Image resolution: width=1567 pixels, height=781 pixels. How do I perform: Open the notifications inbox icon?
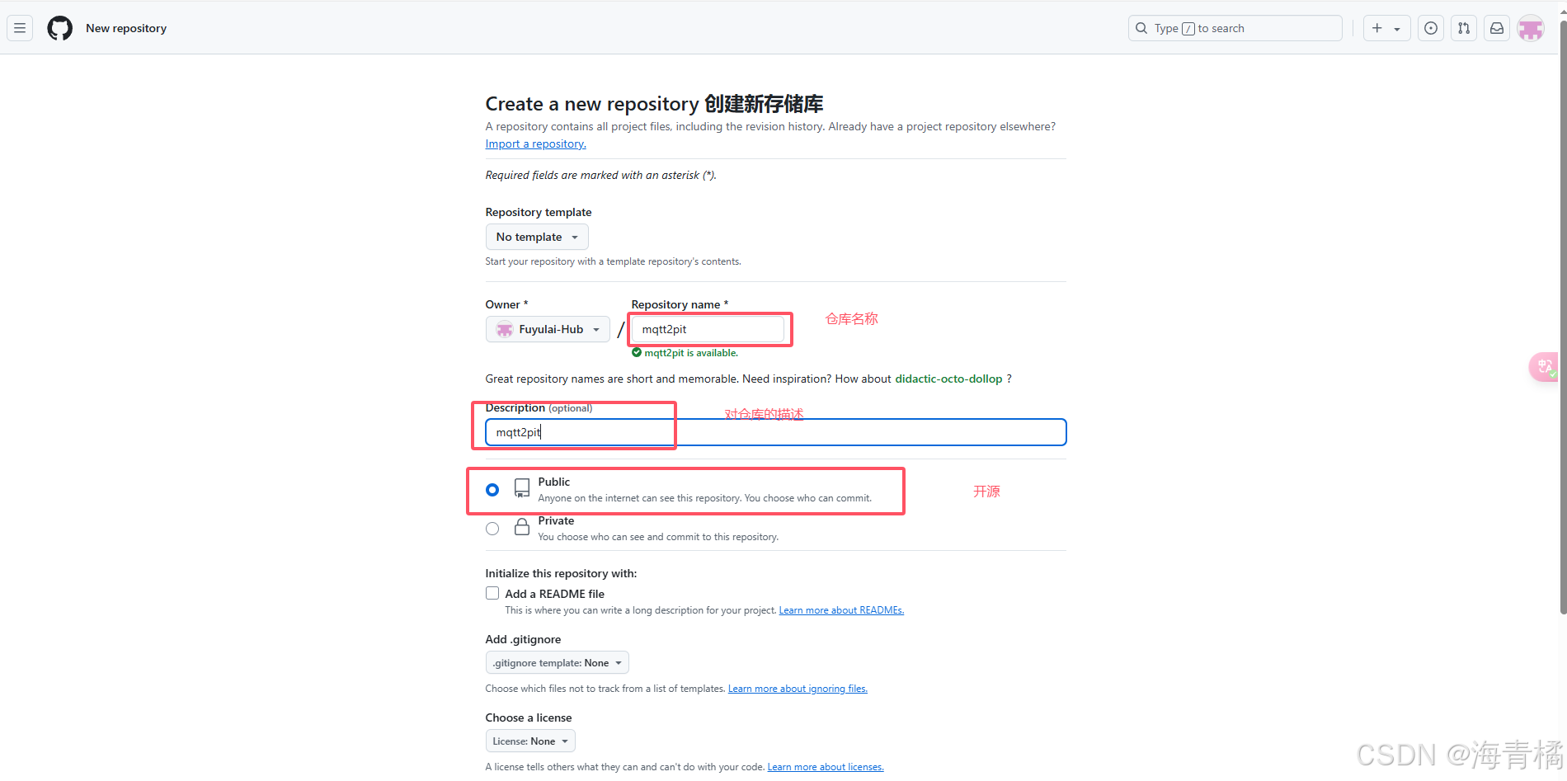1497,28
